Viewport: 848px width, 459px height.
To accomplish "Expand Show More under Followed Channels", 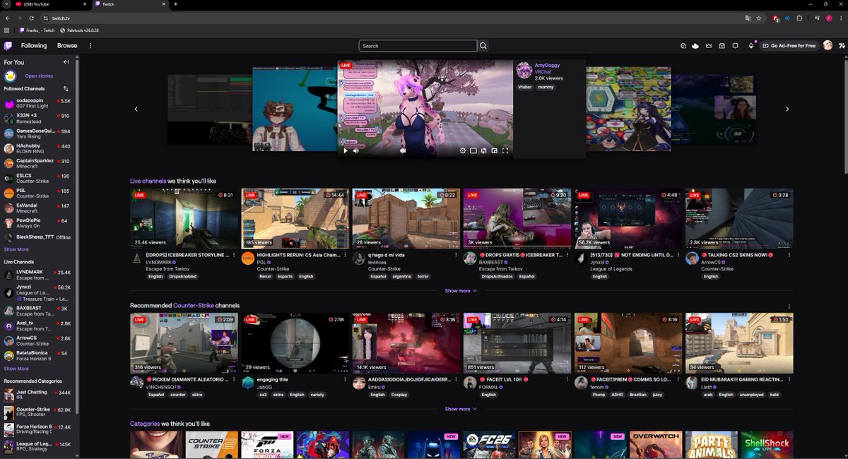I will point(16,249).
